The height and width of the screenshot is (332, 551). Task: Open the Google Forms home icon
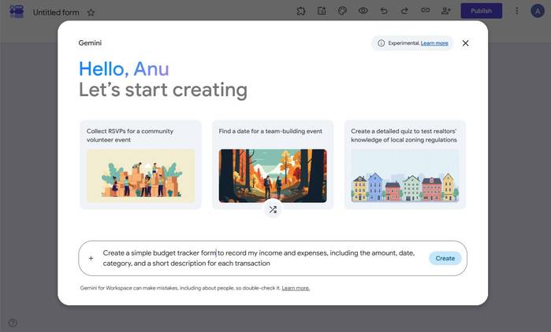point(17,11)
